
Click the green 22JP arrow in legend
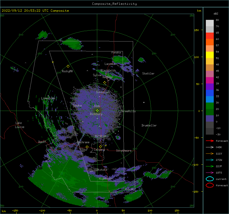point(210,166)
